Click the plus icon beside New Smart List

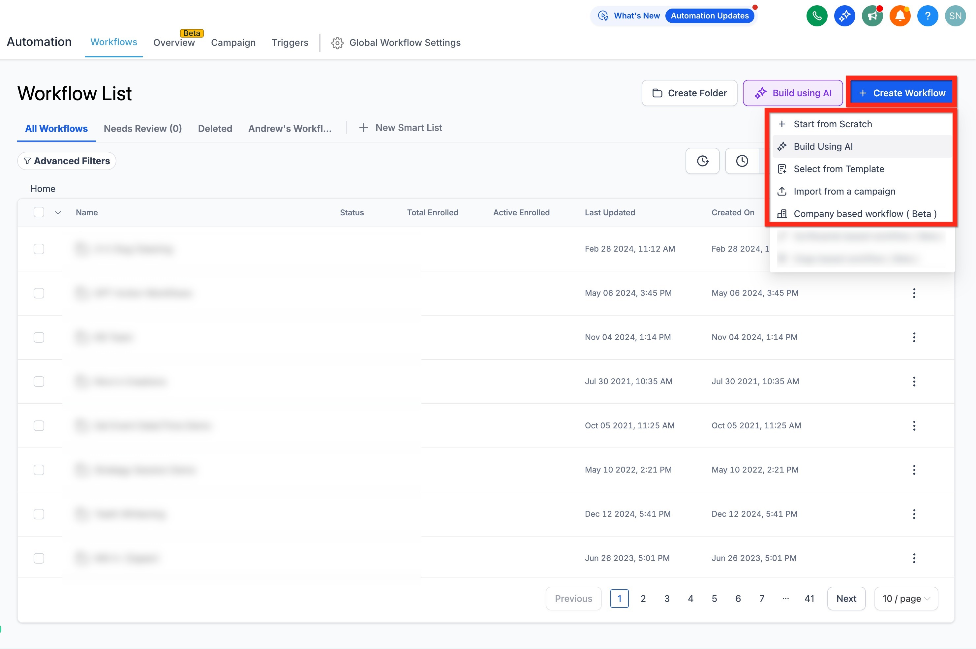[x=363, y=128]
